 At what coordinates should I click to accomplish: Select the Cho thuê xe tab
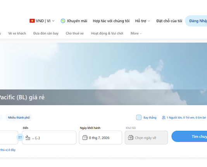[x=75, y=33]
